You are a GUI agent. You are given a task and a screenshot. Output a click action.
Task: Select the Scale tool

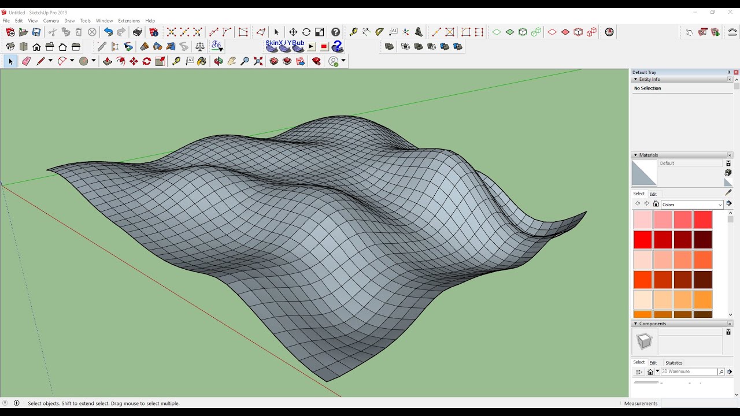point(160,61)
